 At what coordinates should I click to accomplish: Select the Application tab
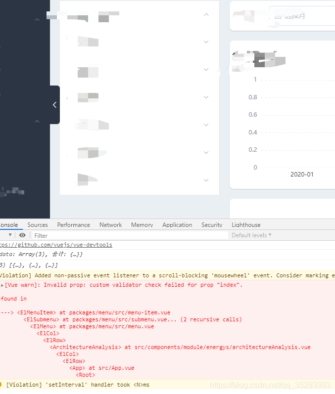point(177,225)
